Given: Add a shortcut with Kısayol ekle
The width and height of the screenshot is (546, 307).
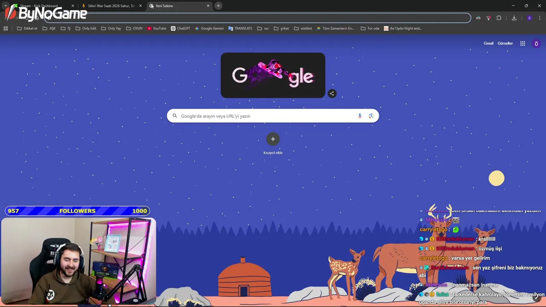Looking at the screenshot, I should coord(273,144).
